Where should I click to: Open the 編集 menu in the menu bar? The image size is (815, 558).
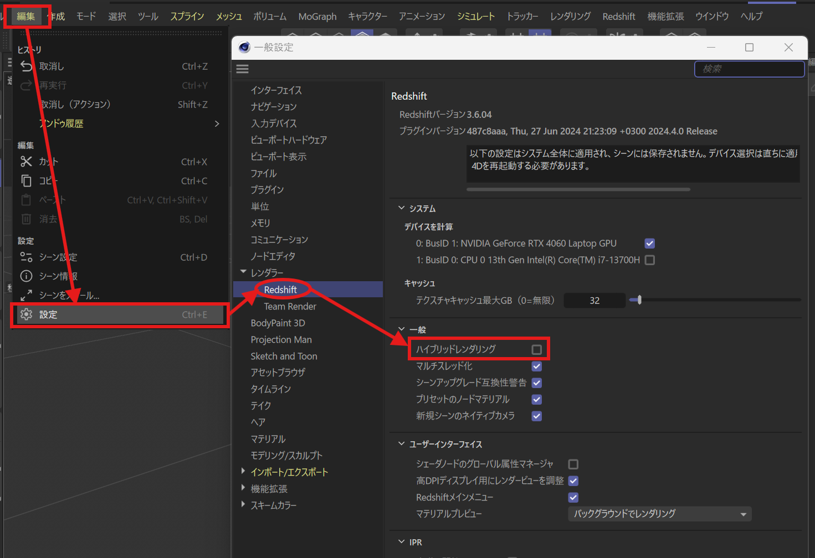tap(26, 17)
